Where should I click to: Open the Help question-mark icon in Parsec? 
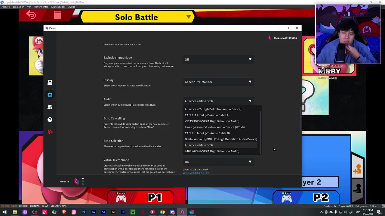pyautogui.click(x=50, y=120)
